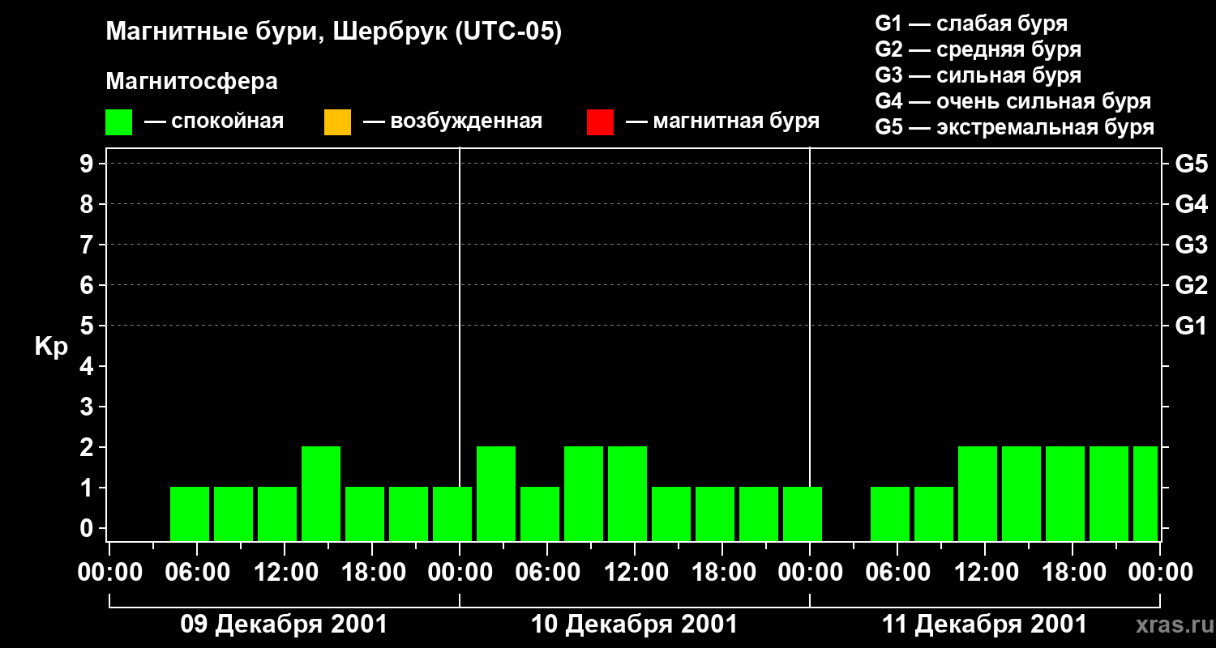This screenshot has height=648, width=1216.
Task: Click the bar straddling midnight between 10 and 11 Декабря
Action: [x=803, y=514]
